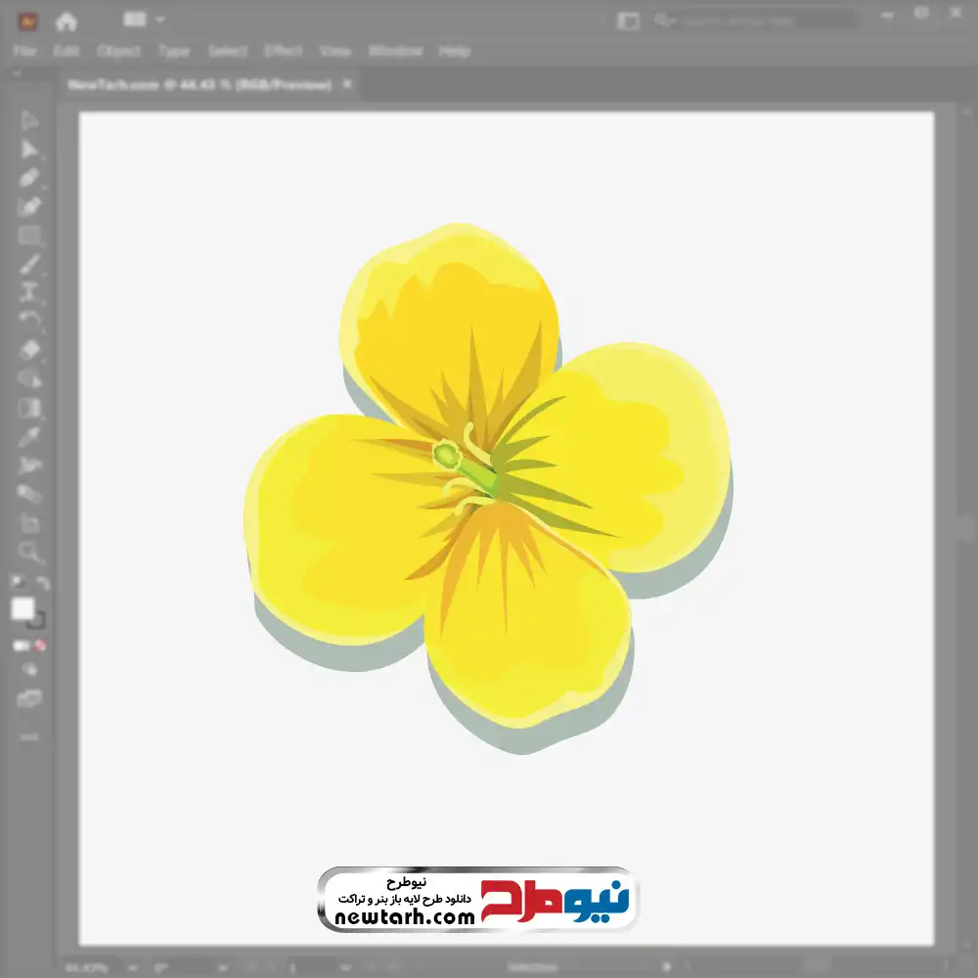Open the Effect menu
The image size is (978, 978).
[x=284, y=51]
